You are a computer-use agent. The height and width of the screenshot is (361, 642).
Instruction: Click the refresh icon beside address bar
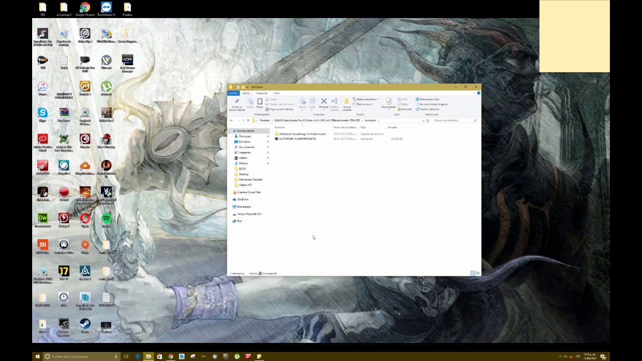click(x=428, y=120)
